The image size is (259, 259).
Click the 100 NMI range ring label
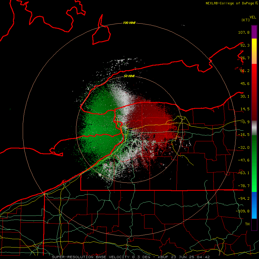pos(129,23)
